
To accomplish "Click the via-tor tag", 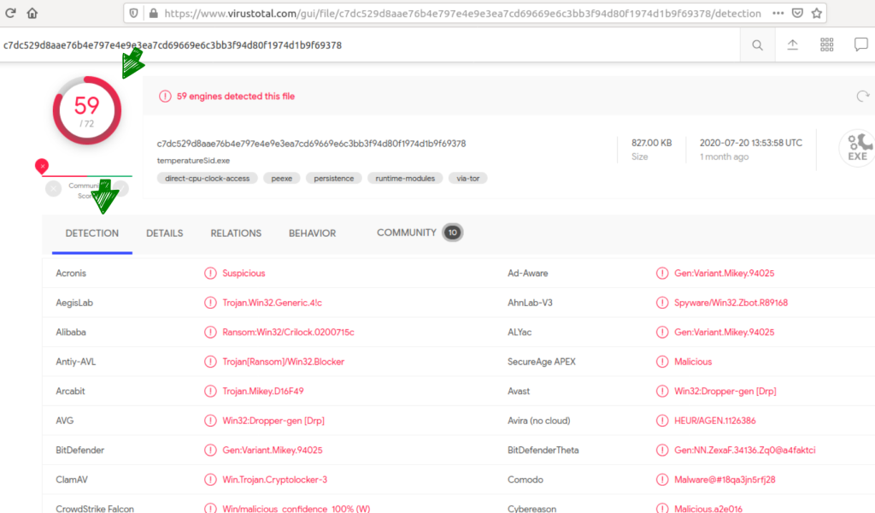I will pyautogui.click(x=467, y=179).
